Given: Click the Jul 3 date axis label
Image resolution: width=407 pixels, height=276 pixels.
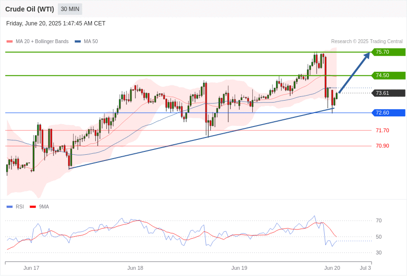Looking at the screenshot, I should point(365,268).
